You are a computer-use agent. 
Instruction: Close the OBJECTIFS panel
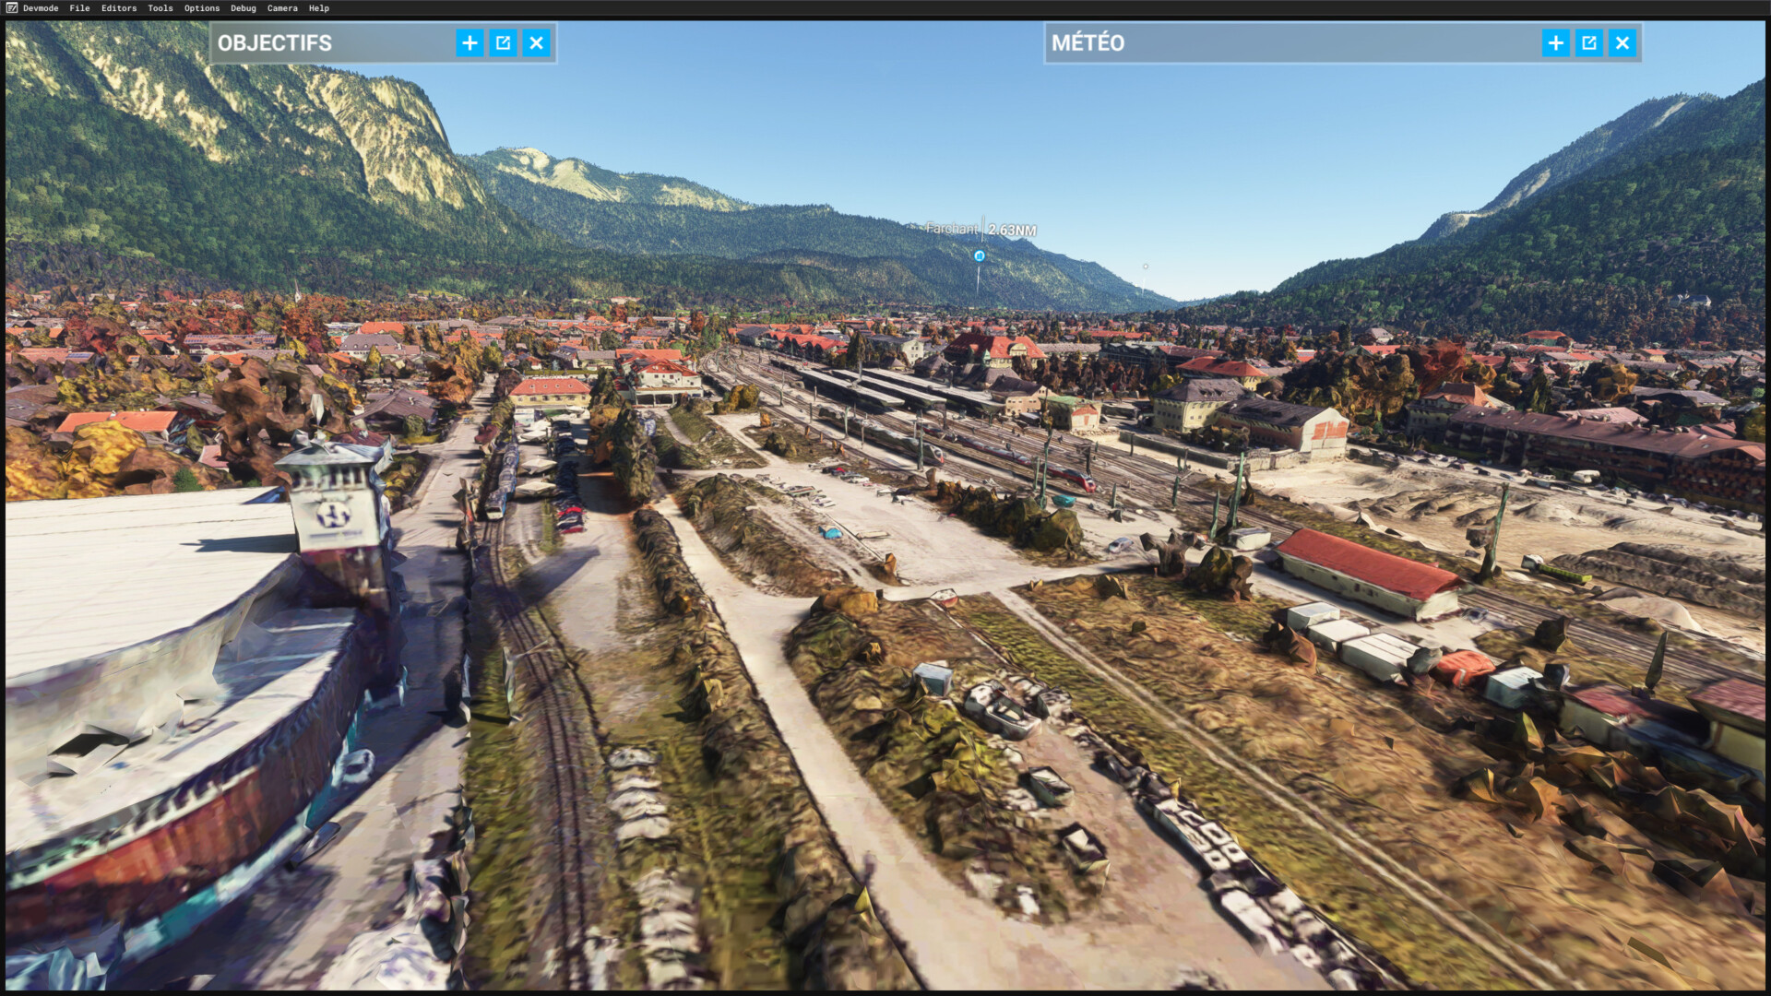coord(536,43)
